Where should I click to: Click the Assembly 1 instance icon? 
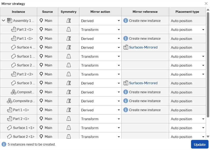click(9, 20)
